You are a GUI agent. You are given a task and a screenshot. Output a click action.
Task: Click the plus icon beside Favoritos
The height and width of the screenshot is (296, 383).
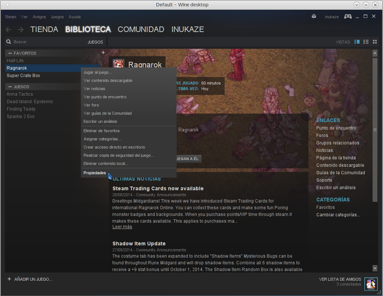click(x=103, y=52)
